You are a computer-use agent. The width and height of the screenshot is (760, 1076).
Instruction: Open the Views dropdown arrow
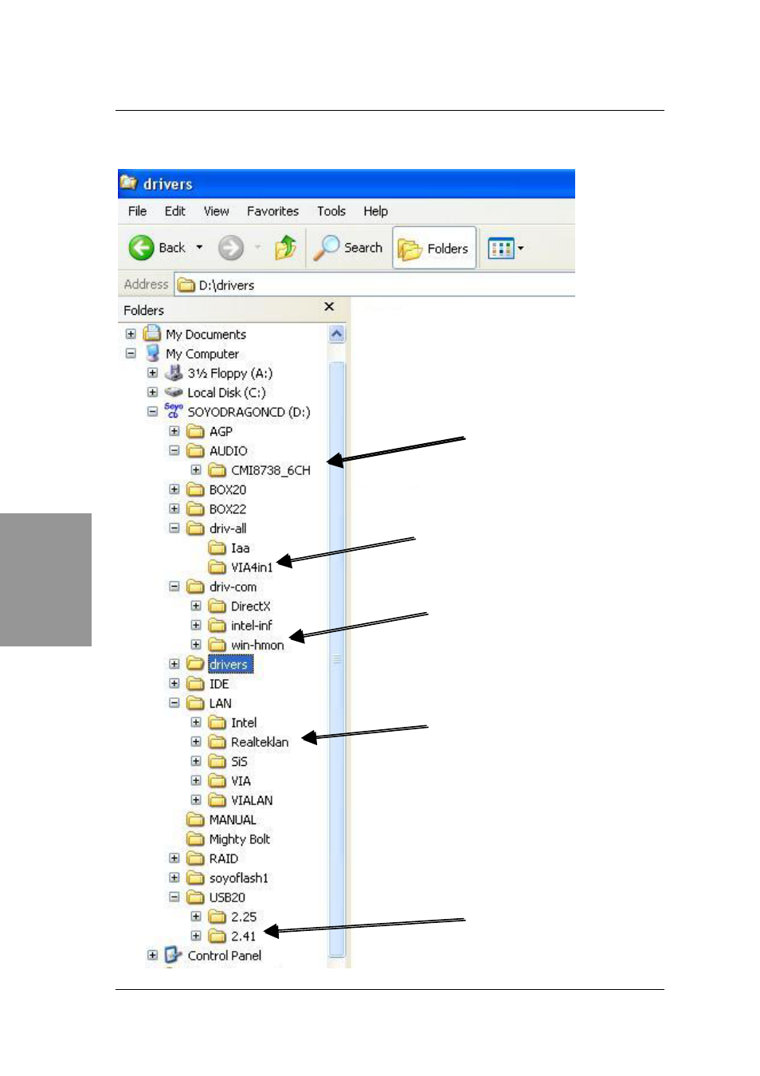click(x=521, y=249)
